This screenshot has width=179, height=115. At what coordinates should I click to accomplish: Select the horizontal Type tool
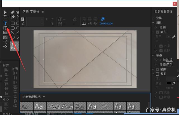coord(5,23)
